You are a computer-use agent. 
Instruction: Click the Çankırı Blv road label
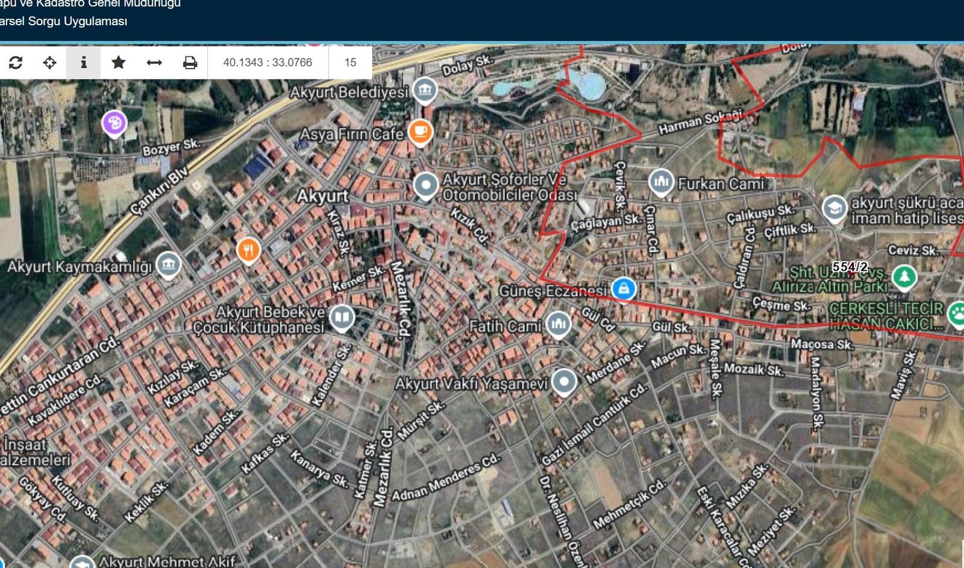tap(160, 190)
